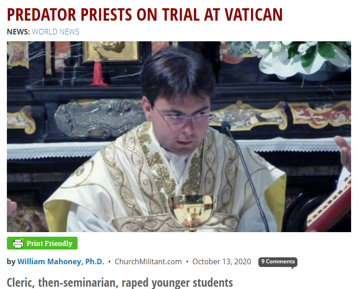Click the Print Friendly button
This screenshot has height=289, width=358.
42,243
